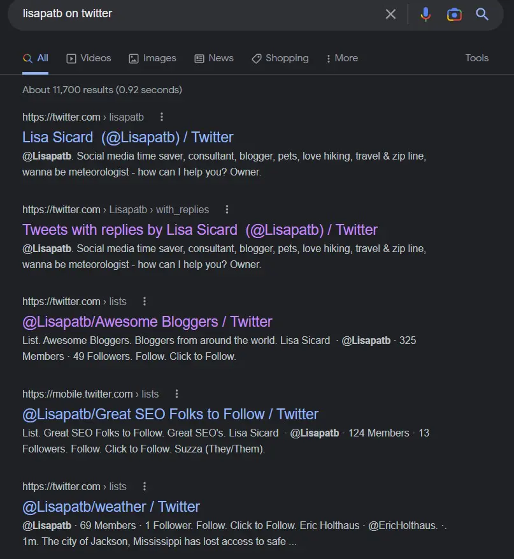Viewport: 514px width, 559px height.
Task: Click the Videos tab play icon
Action: [x=71, y=59]
